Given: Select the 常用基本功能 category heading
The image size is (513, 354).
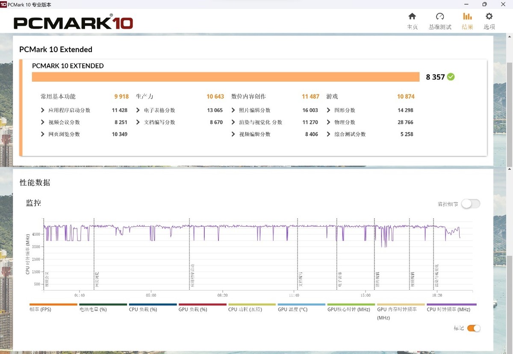Looking at the screenshot, I should click(x=58, y=97).
